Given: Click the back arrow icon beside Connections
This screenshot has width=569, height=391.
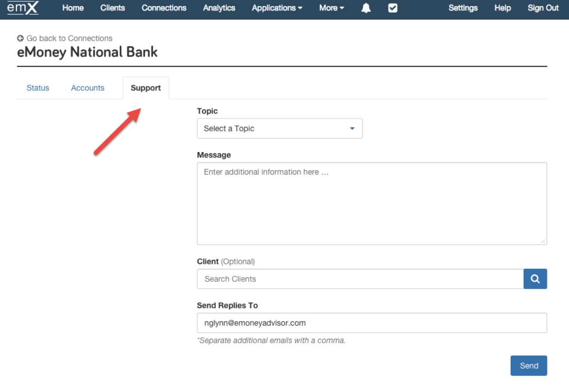Looking at the screenshot, I should tap(20, 38).
